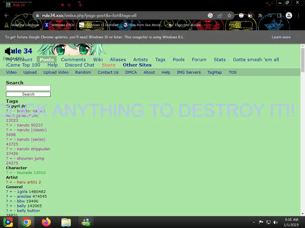Screen dimensions: 305x228
Task: Click the two-people app taskbar icon
Action: click(x=86, y=222)
